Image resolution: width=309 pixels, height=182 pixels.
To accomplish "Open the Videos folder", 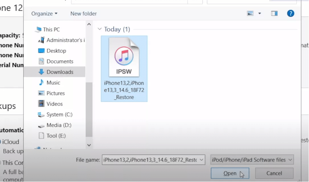I will (x=54, y=104).
